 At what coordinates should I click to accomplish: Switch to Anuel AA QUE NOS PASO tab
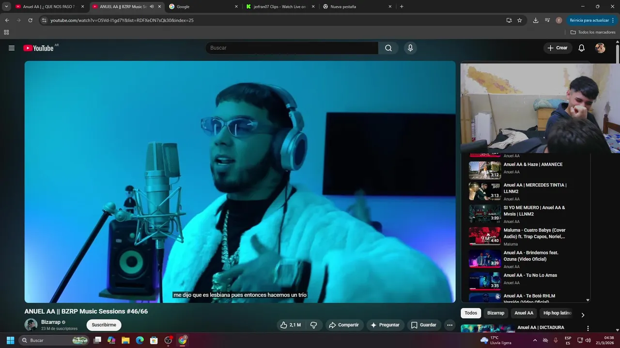(x=49, y=7)
